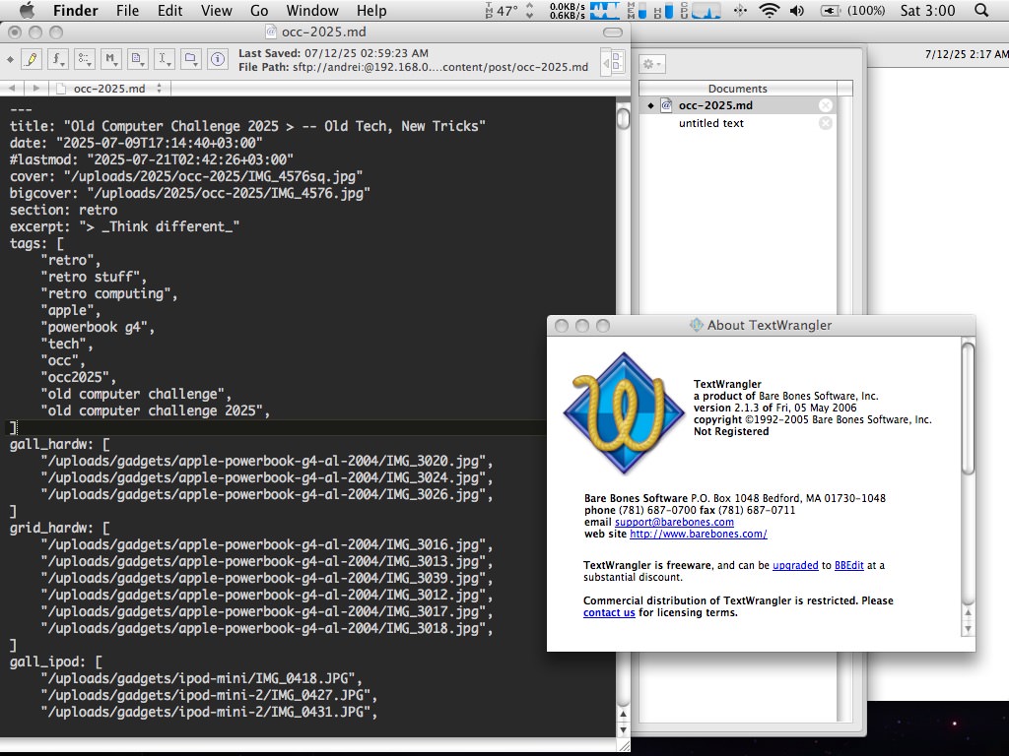Open Spotlight search magnifier
Viewport: 1009px width, 756px height.
(981, 10)
